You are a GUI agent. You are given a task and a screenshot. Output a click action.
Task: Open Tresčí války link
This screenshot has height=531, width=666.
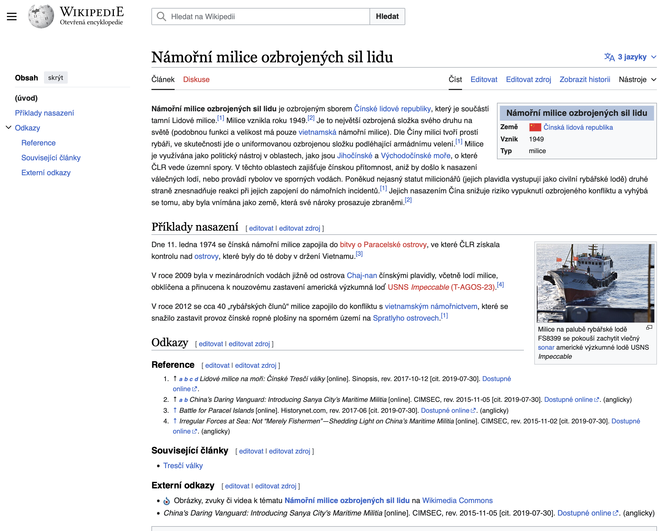tap(183, 465)
